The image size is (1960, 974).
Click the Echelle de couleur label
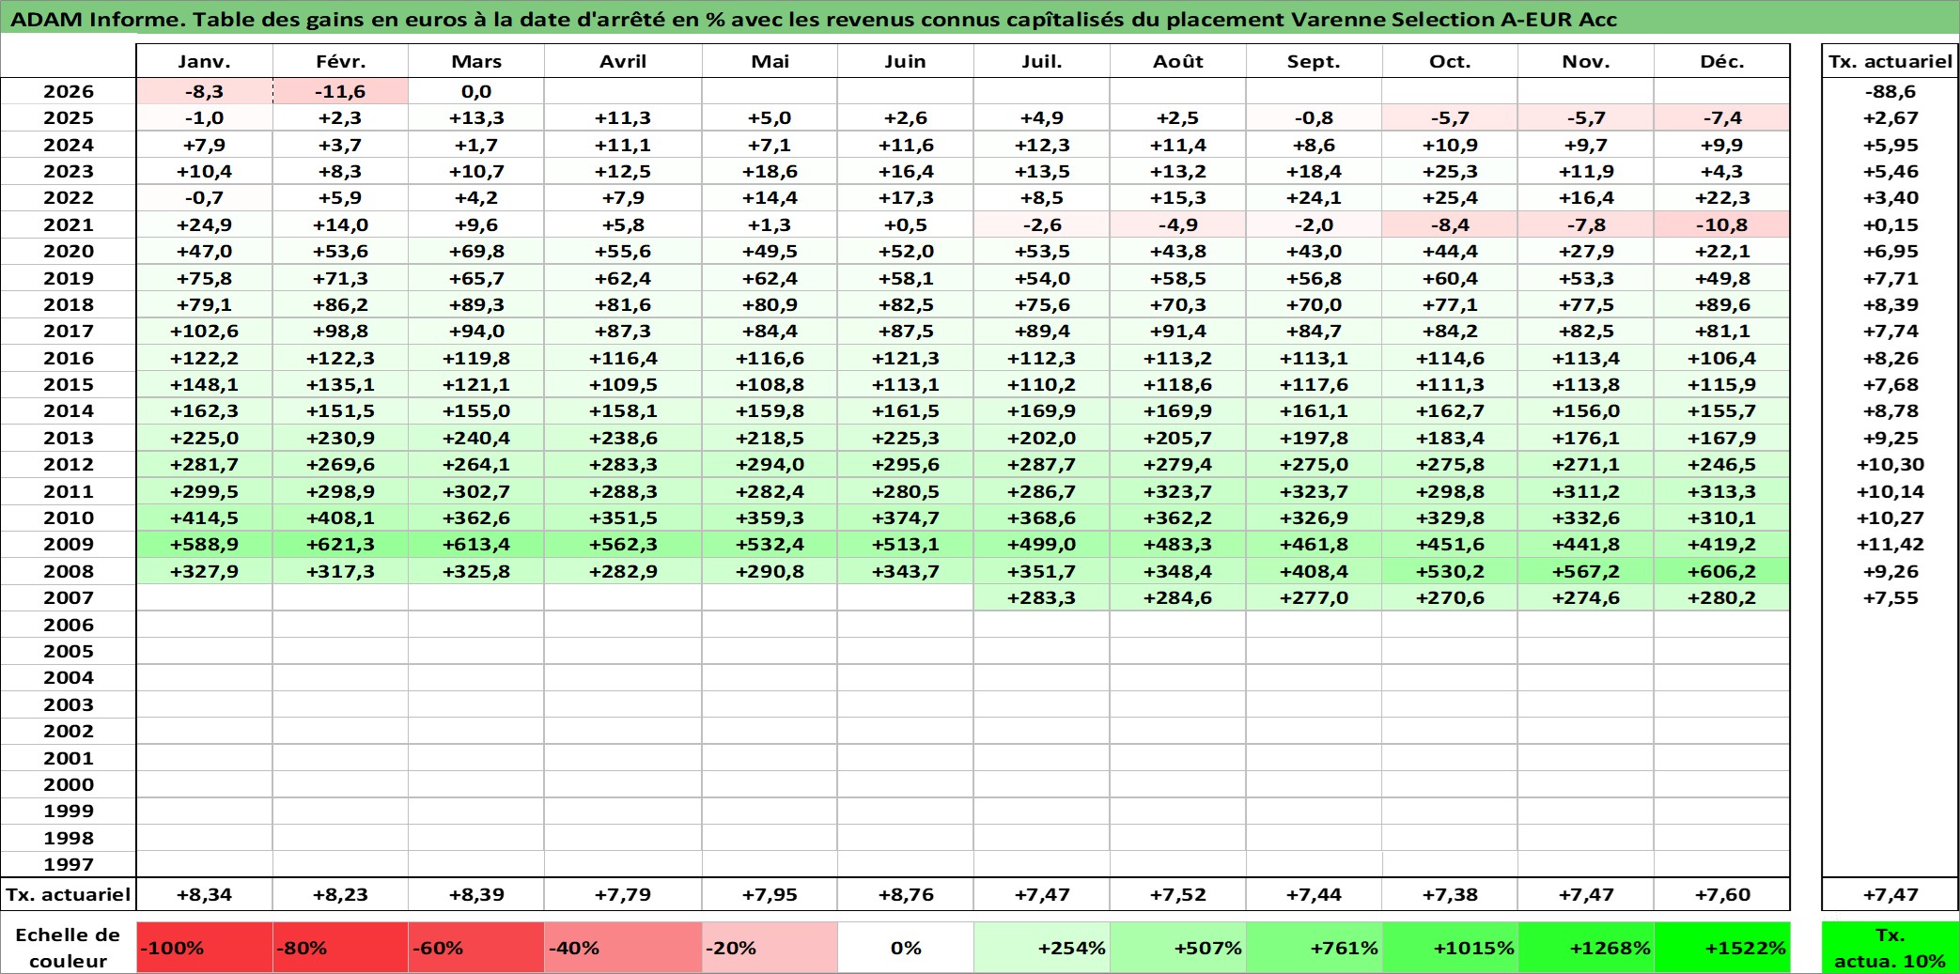pos(69,948)
